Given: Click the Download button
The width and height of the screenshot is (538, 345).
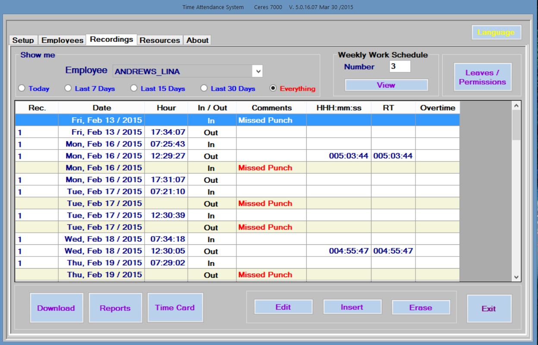Looking at the screenshot, I should [56, 308].
